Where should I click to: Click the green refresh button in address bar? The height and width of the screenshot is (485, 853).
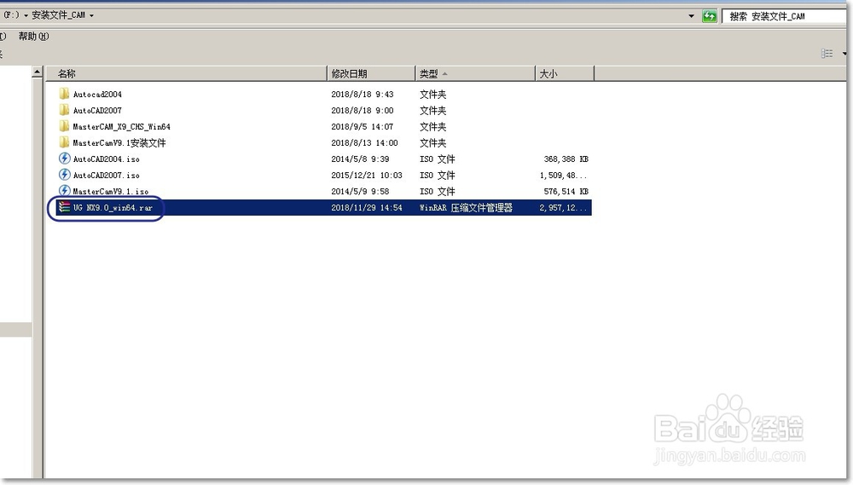point(710,15)
